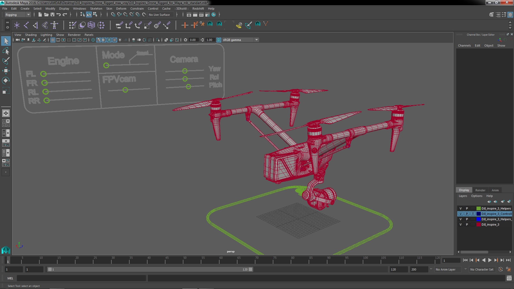Click the time range slider bar

[x=150, y=269]
